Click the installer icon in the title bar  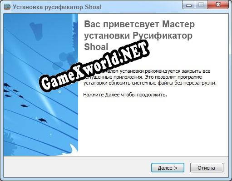[x=7, y=7]
